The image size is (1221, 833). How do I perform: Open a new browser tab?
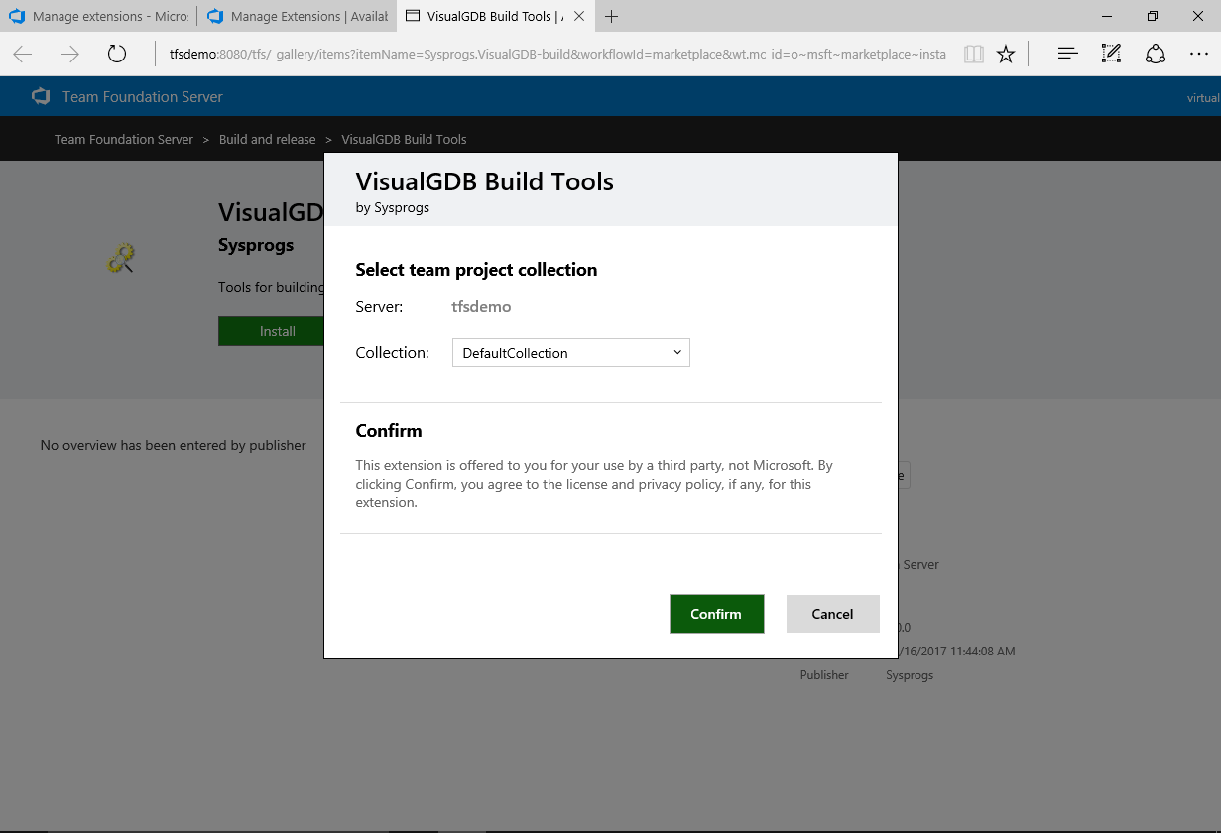click(612, 17)
